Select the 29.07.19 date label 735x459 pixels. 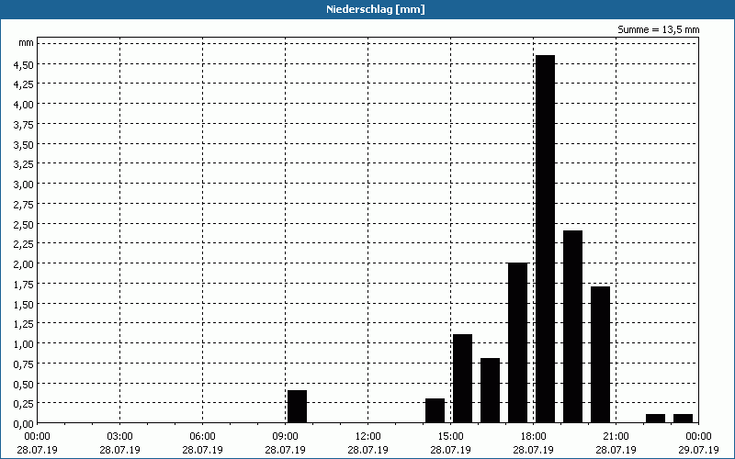click(698, 450)
